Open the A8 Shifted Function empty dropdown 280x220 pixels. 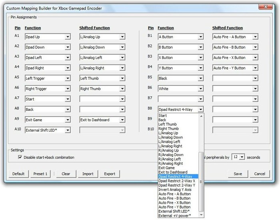coord(102,109)
